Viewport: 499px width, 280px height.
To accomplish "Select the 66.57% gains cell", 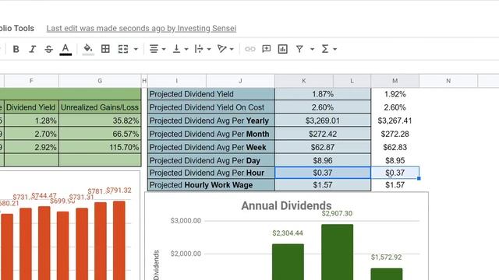I will [x=100, y=134].
